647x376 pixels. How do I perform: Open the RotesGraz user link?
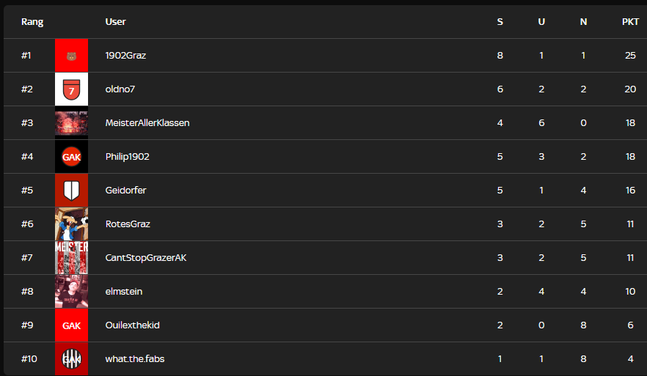click(128, 224)
